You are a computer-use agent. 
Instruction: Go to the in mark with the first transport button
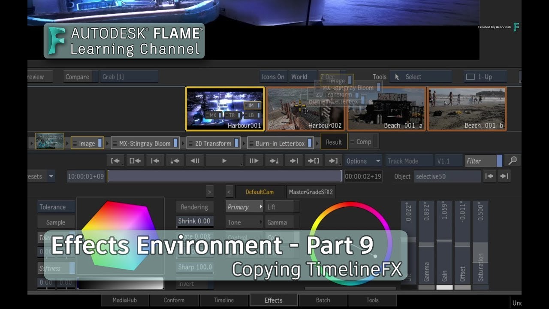(115, 161)
